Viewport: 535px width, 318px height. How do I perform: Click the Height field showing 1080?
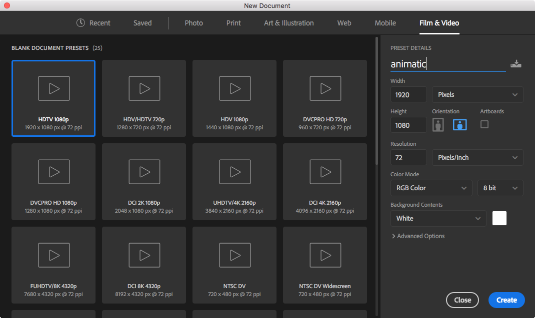point(408,125)
